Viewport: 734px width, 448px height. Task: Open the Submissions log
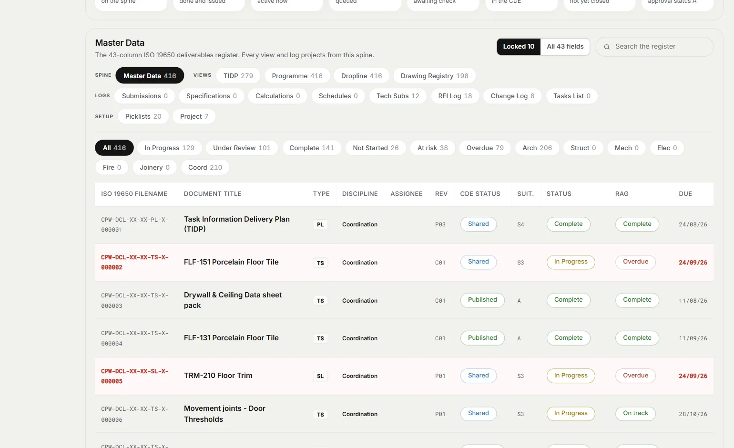tap(144, 96)
